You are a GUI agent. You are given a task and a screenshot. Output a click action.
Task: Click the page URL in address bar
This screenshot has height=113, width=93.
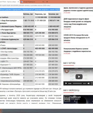(25, 6)
